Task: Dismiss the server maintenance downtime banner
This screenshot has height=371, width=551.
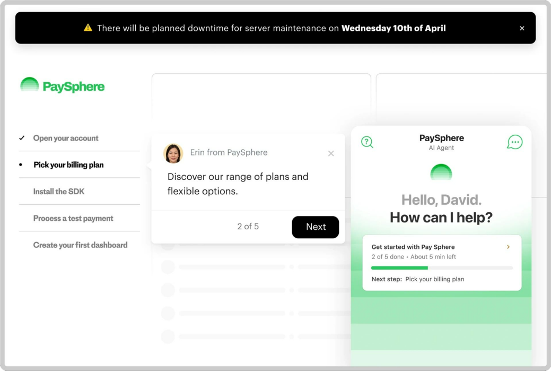Action: [x=522, y=28]
